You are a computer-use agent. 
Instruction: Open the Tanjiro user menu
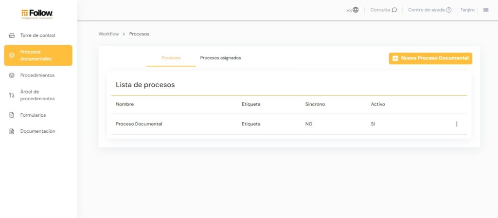pyautogui.click(x=467, y=10)
